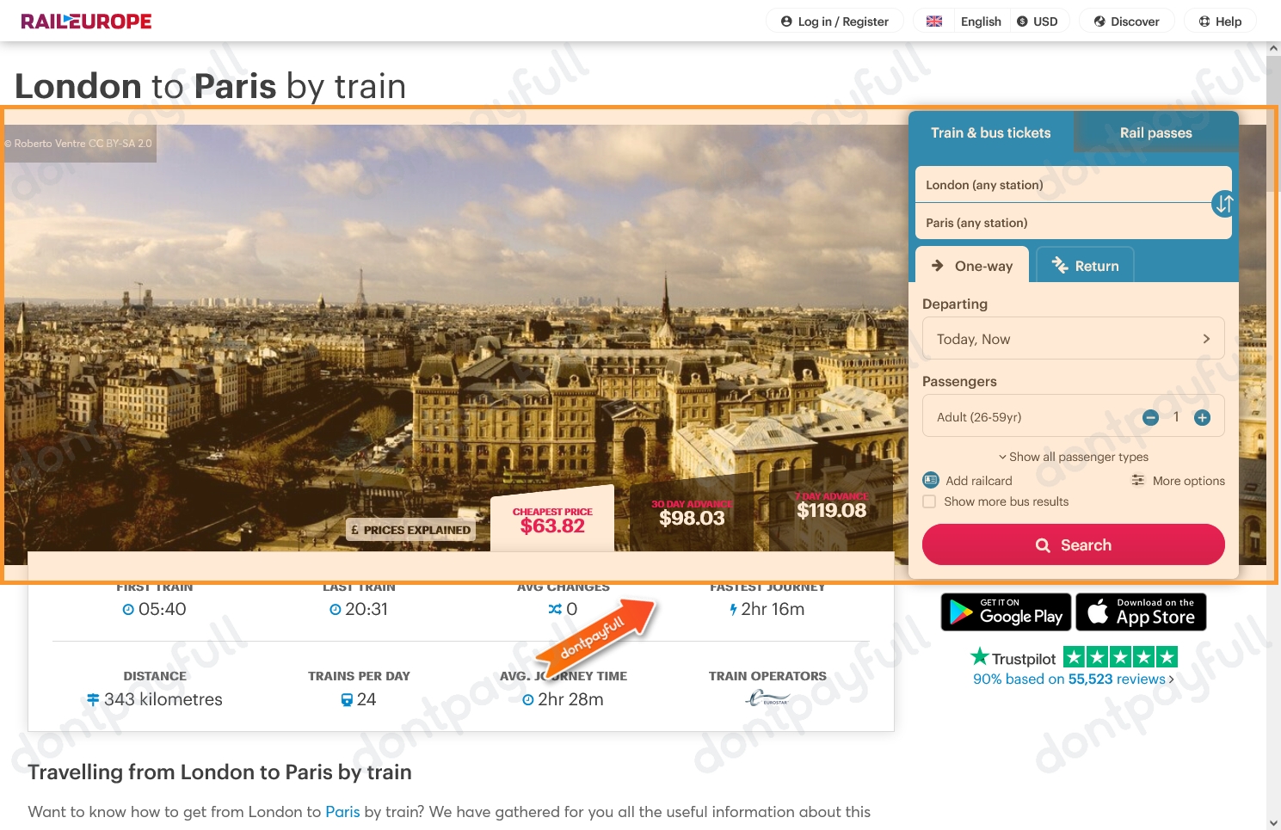Swap origin and destination stations icon

1223,204
